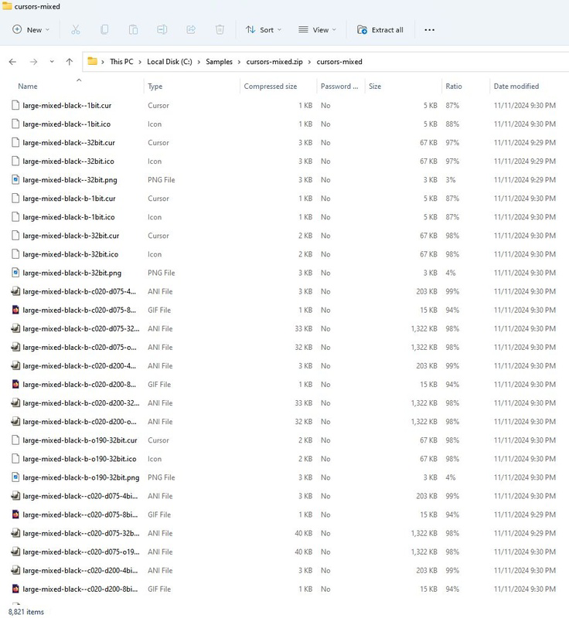The height and width of the screenshot is (618, 569).
Task: Click GIF icon of large-mixed-black-b-c020-d075-8...
Action: (x=15, y=310)
